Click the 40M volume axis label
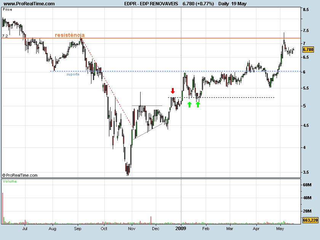320x240 pixels. coord(307,198)
